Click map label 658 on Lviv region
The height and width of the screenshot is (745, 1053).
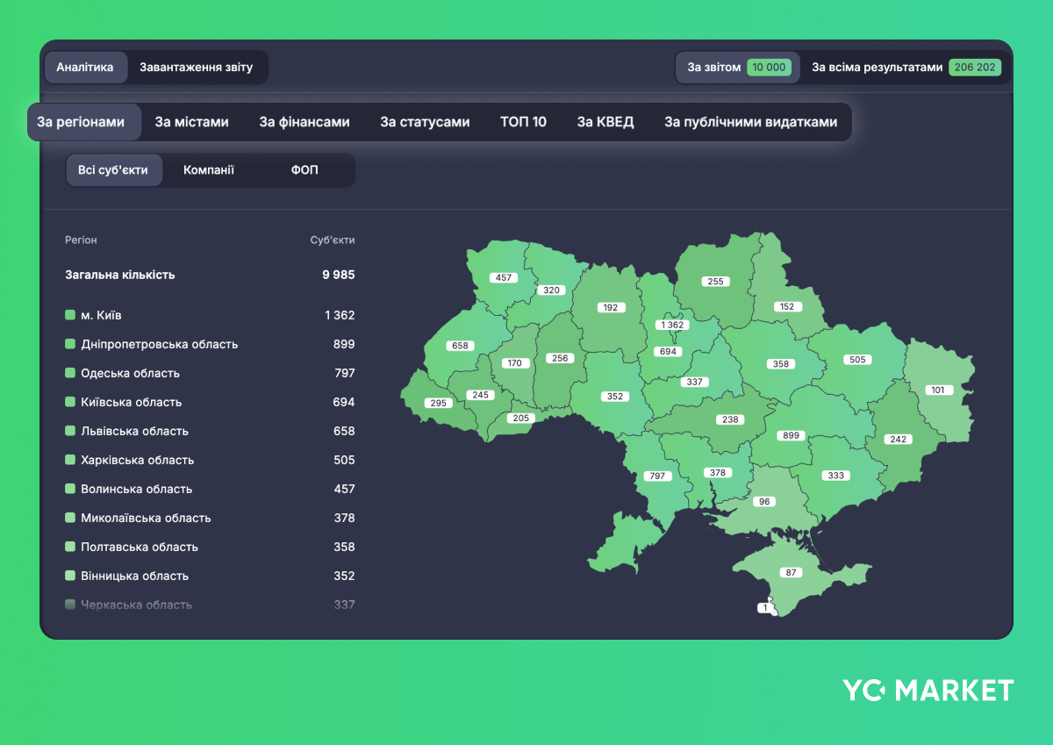pyautogui.click(x=460, y=346)
